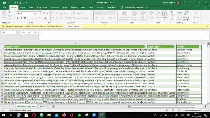This screenshot has width=210, height=118.
Task: Click the Insert cells icon
Action: [x=152, y=13]
